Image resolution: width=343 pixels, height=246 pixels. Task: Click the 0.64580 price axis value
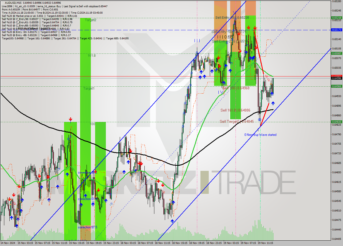point(337,191)
